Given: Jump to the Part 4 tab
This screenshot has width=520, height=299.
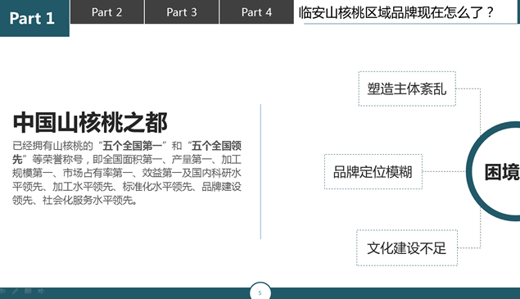Looking at the screenshot, I should point(256,12).
